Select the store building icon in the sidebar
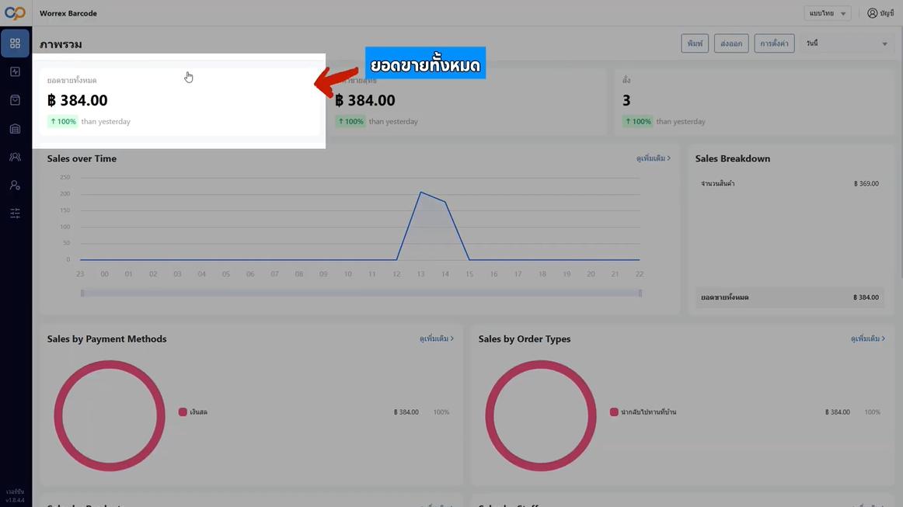 click(15, 128)
